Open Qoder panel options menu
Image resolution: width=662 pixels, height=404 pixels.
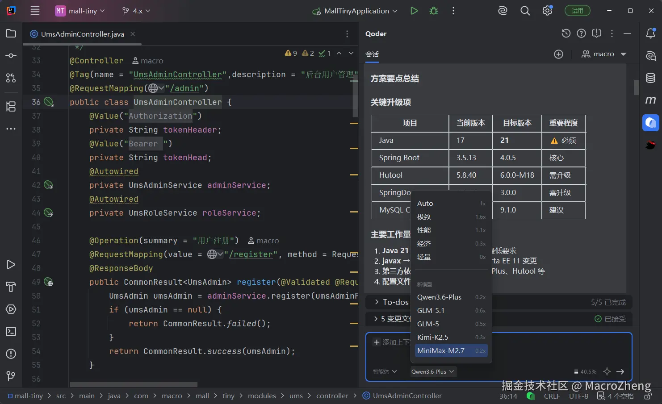[x=612, y=33]
